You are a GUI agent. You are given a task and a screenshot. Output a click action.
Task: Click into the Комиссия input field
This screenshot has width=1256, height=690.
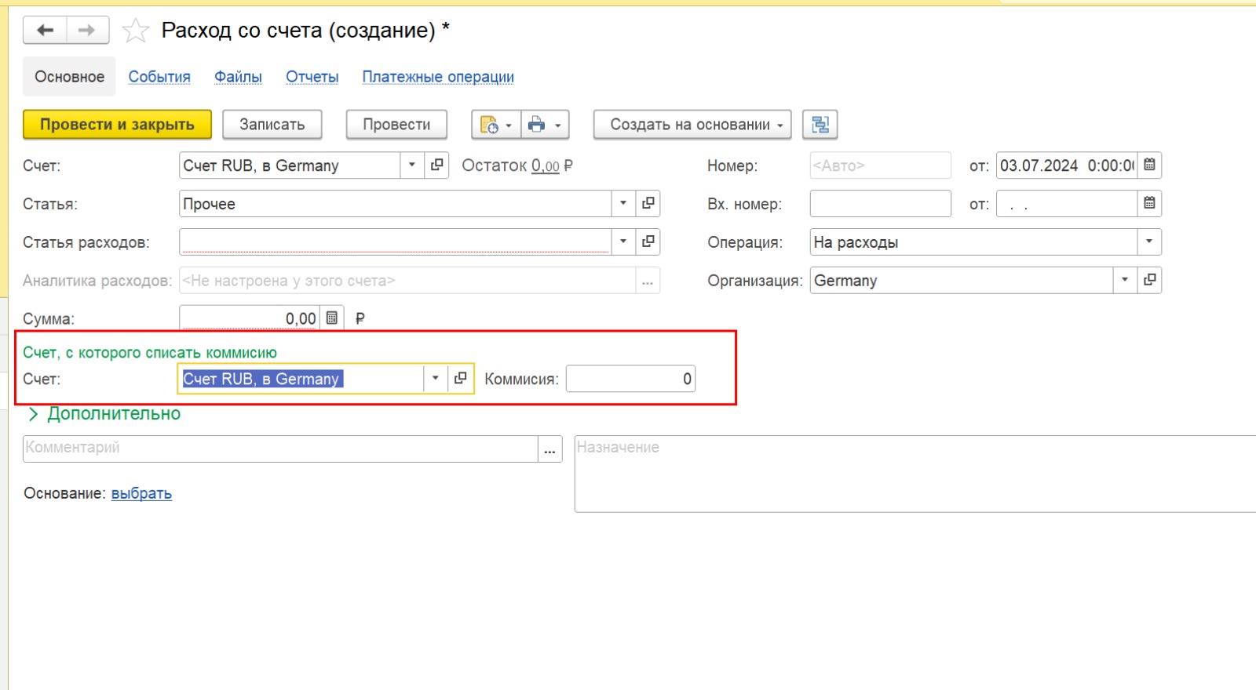point(630,379)
